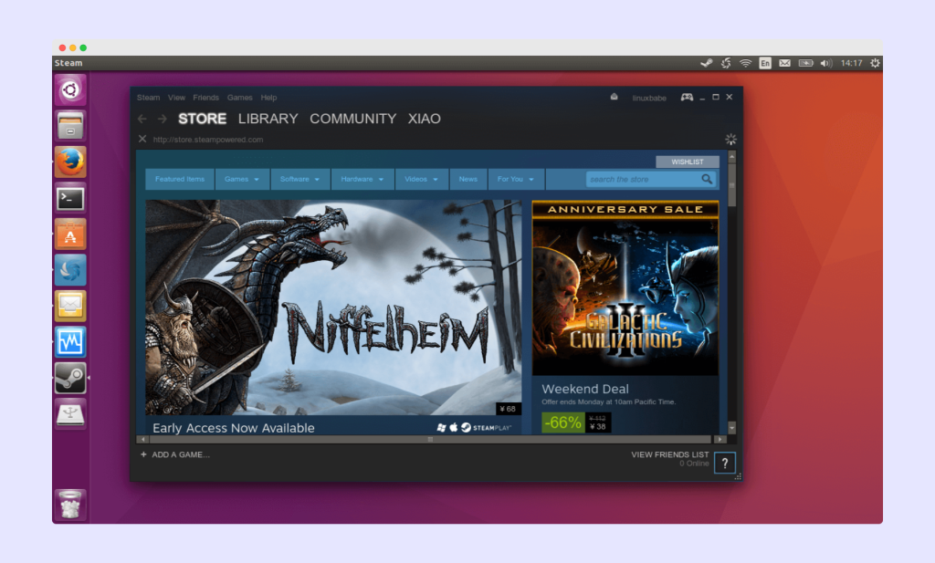Screen dimensions: 935x563
Task: Expand the Games dropdown in store nav
Action: (x=242, y=179)
